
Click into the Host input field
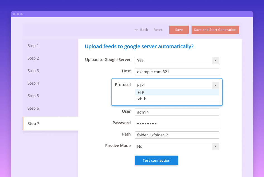click(177, 72)
